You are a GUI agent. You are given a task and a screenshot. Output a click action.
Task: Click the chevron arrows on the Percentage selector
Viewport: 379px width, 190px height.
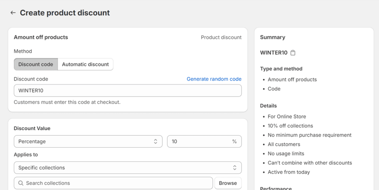(155, 141)
